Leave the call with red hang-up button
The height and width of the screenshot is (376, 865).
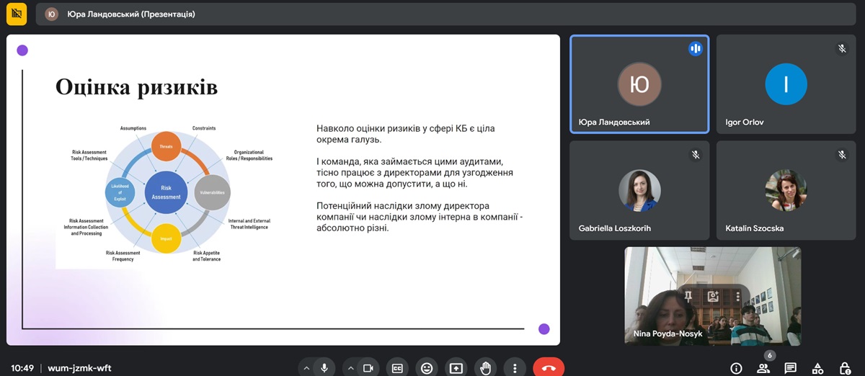549,368
